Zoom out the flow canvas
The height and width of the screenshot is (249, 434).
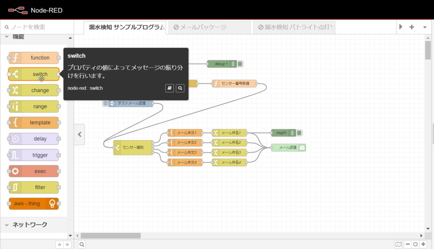(408, 244)
